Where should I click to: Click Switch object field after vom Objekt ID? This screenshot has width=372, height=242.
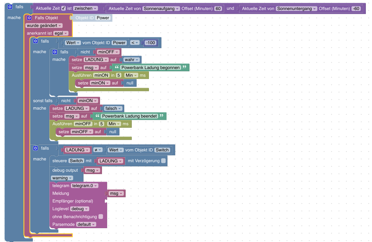pos(162,150)
